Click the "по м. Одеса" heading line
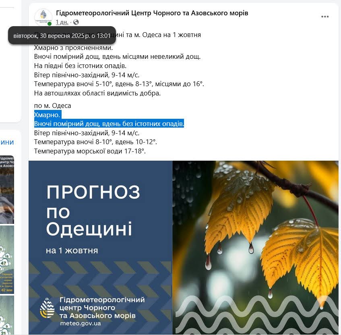 [53, 105]
